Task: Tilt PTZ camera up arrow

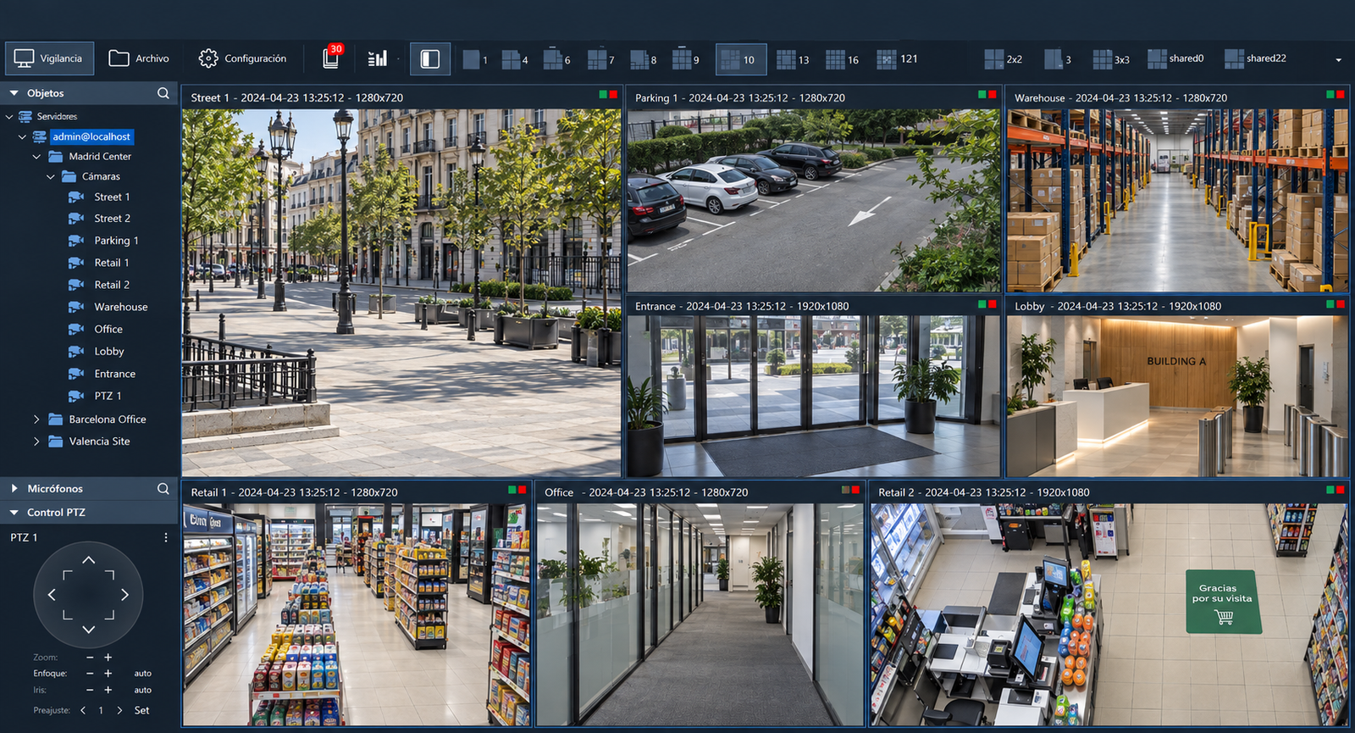Action: [x=88, y=560]
